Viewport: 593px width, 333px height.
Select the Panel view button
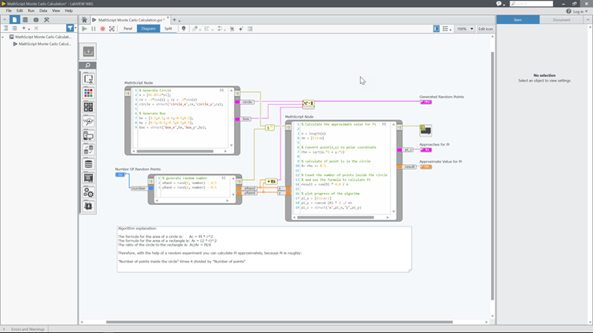coord(127,29)
